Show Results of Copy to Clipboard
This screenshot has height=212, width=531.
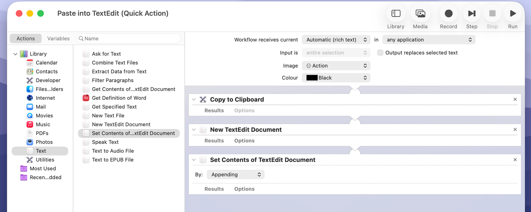[214, 110]
